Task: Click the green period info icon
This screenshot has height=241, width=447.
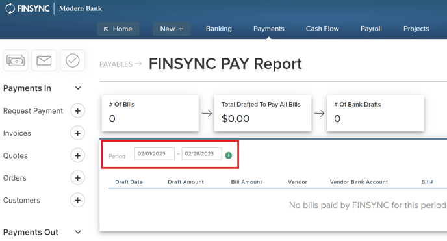Action: pyautogui.click(x=229, y=155)
